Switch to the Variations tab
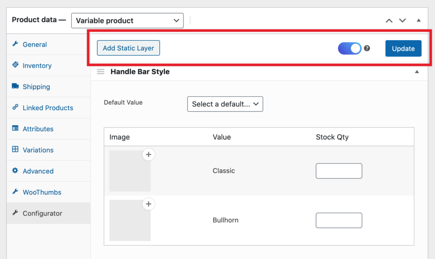Viewport: 435px width, 259px height. [x=38, y=150]
